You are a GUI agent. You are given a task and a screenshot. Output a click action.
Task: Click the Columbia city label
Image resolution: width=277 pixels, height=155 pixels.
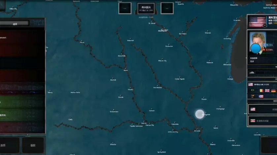(x=175, y=124)
